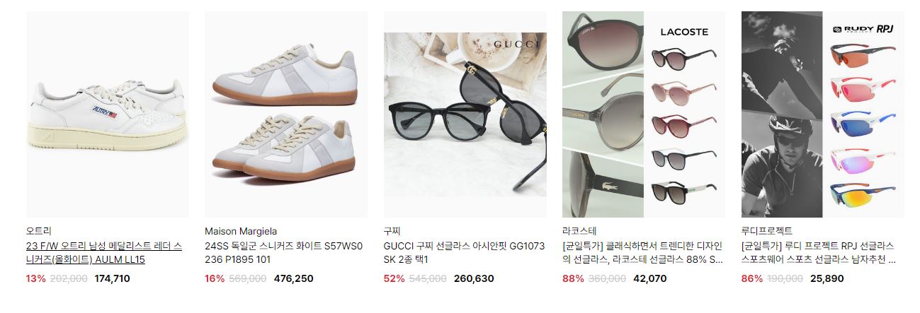Screen dimensions: 920x313
Task: Open the [균일특가] 라코스테 선글라스 title
Action: pyautogui.click(x=642, y=253)
